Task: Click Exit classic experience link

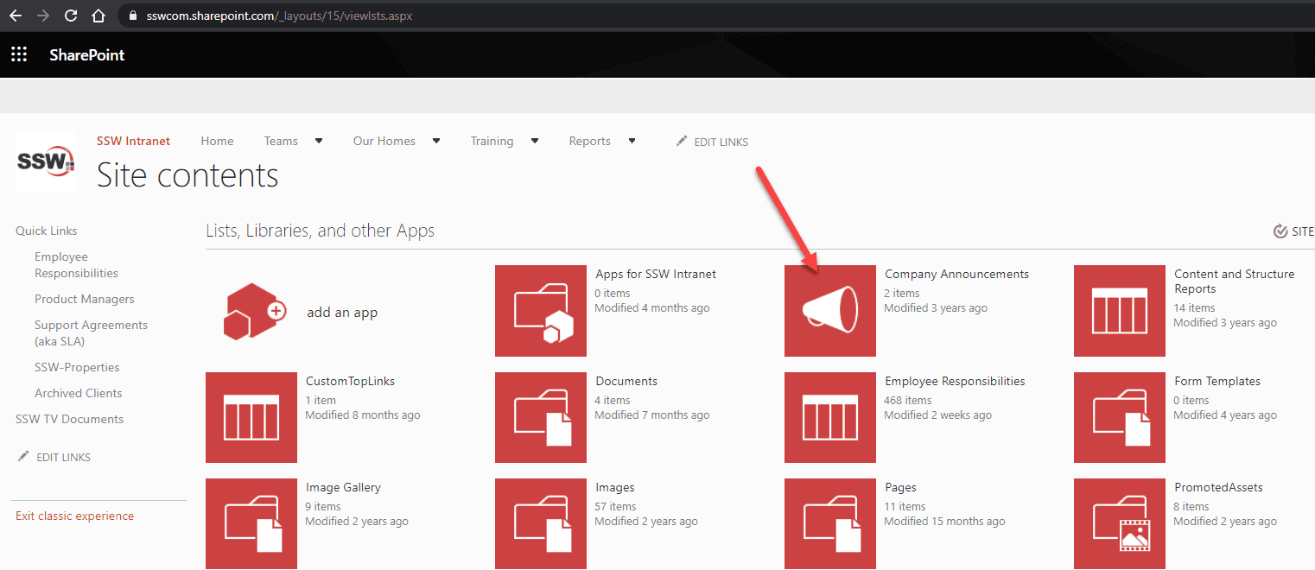Action: pyautogui.click(x=74, y=516)
